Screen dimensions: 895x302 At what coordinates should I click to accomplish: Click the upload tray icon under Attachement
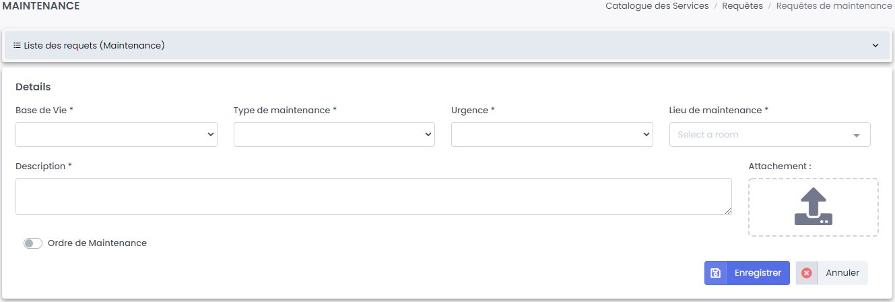pos(813,207)
